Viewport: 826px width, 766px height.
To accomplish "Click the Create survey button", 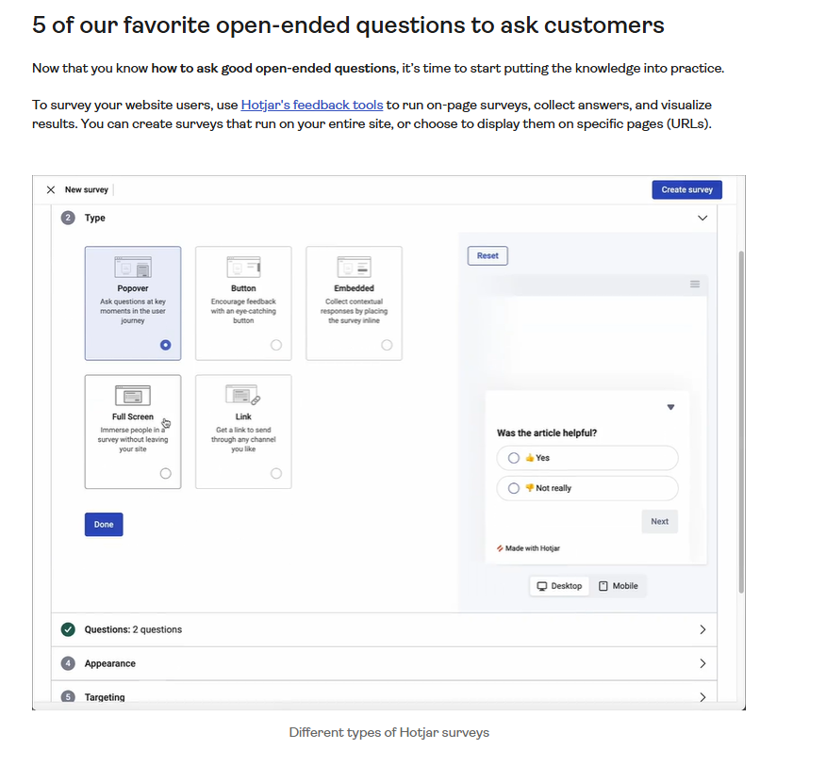I will pos(686,189).
